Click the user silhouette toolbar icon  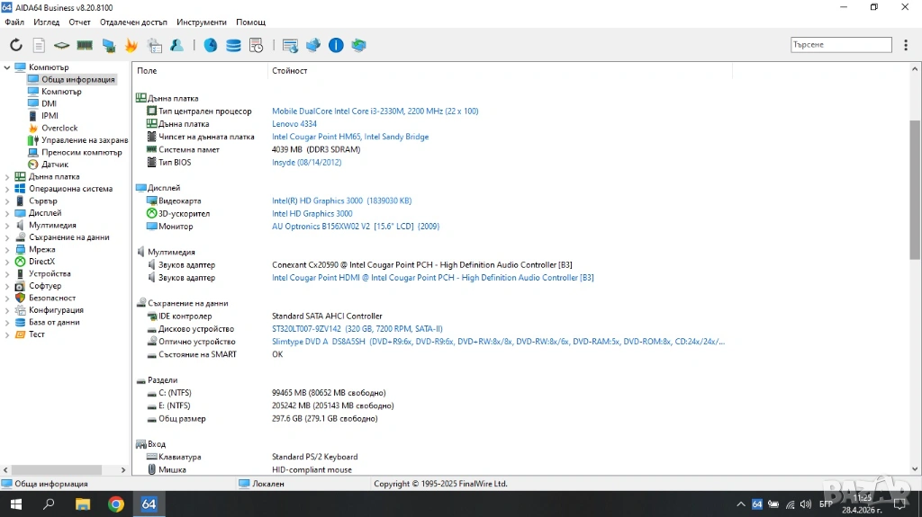[177, 45]
